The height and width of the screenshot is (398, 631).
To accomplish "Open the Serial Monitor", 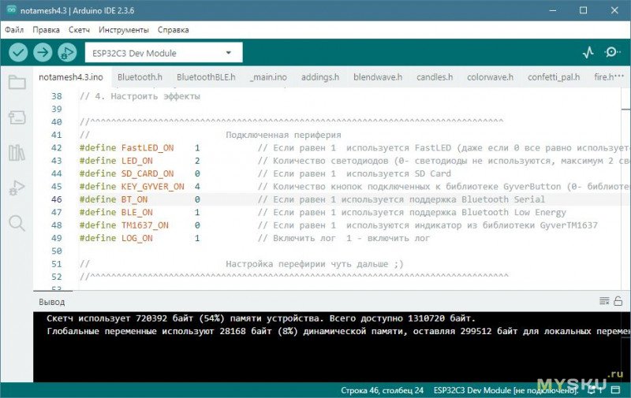I will pyautogui.click(x=612, y=53).
